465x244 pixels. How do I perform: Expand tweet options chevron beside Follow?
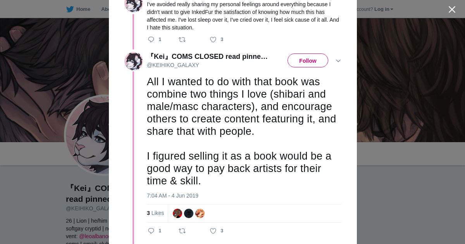(x=338, y=61)
